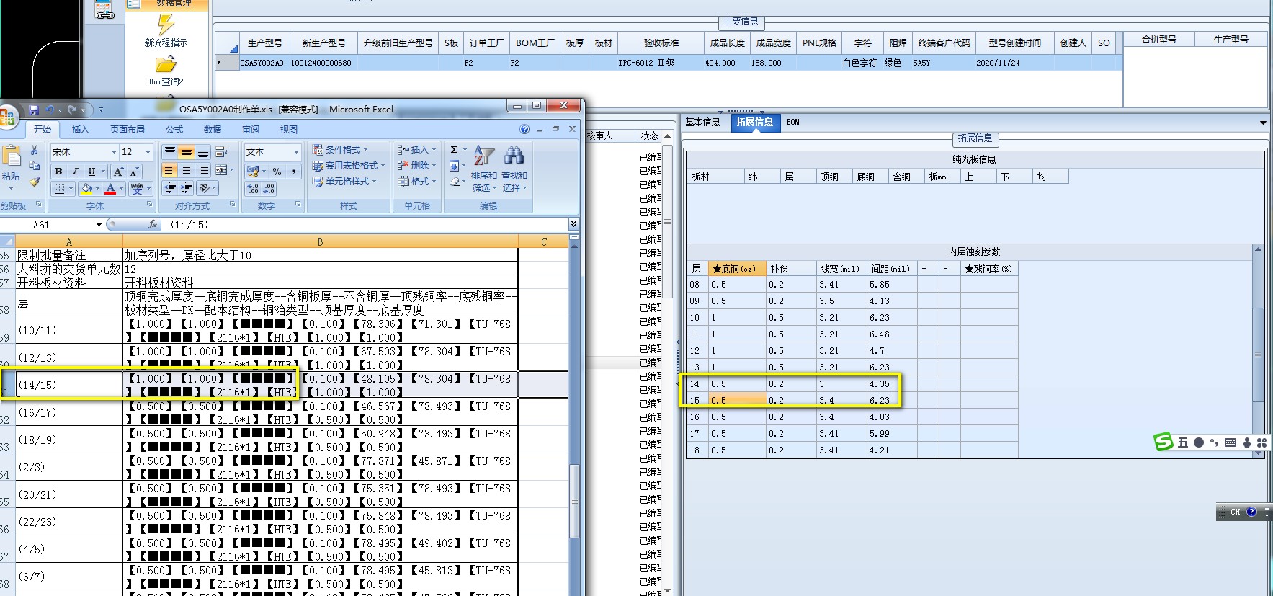Image resolution: width=1273 pixels, height=596 pixels.
Task: Open the font name dropdown (宋体)
Action: 114,152
